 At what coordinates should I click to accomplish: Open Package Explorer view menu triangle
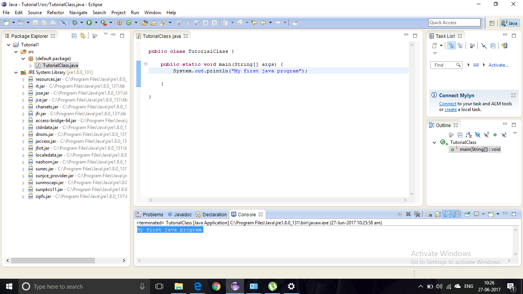coord(106,34)
